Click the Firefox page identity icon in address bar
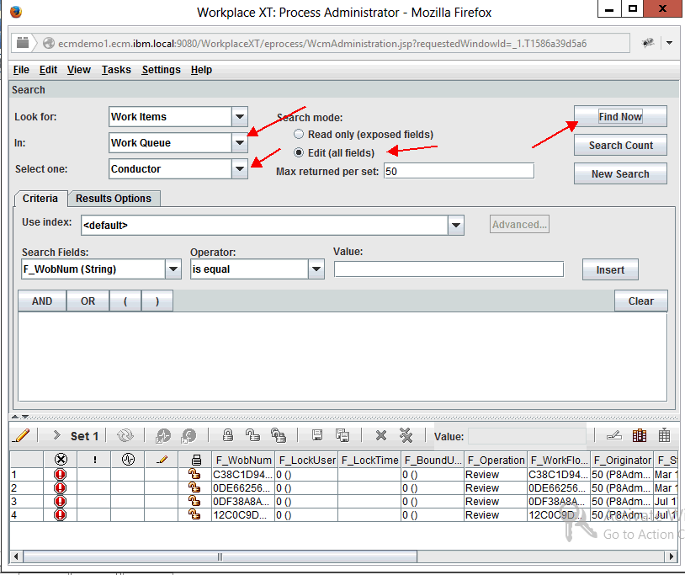Image resolution: width=685 pixels, height=575 pixels. [x=49, y=43]
